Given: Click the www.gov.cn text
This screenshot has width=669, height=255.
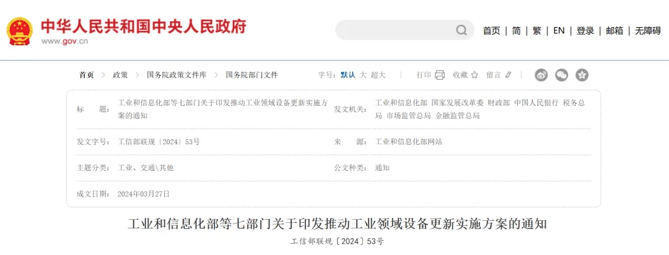Looking at the screenshot, I should [x=65, y=41].
